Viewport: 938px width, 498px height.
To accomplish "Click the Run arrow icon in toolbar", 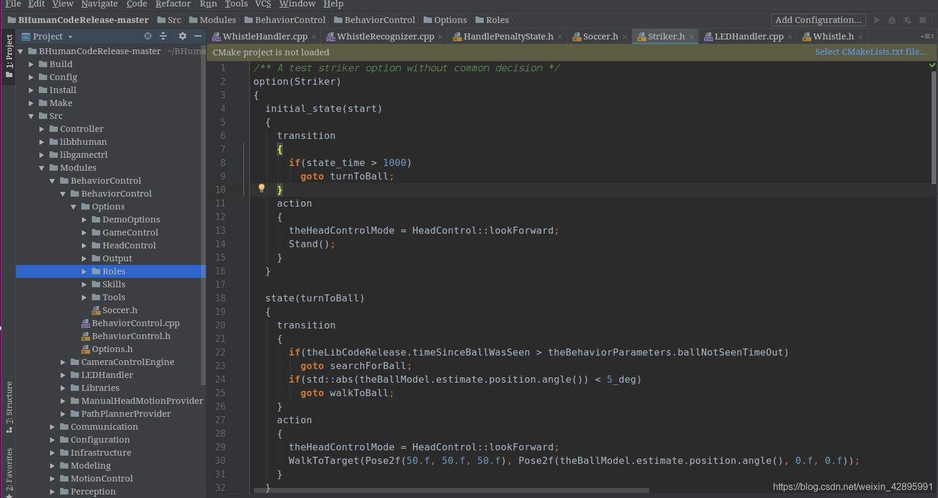I will click(x=877, y=20).
